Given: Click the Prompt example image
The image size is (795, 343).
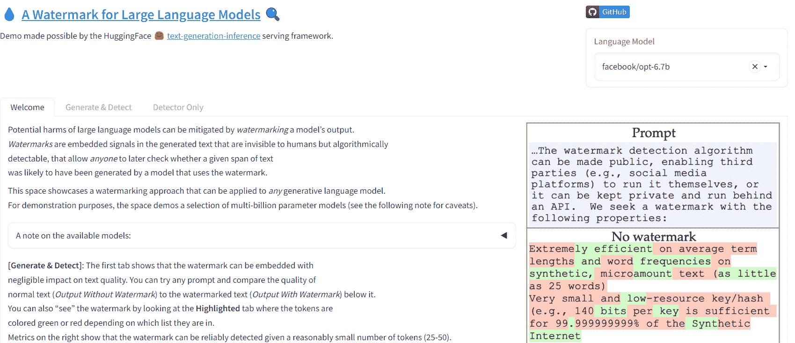Looking at the screenshot, I should point(653,175).
